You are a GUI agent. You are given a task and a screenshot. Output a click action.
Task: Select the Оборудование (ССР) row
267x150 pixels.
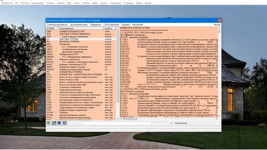[x=81, y=54]
